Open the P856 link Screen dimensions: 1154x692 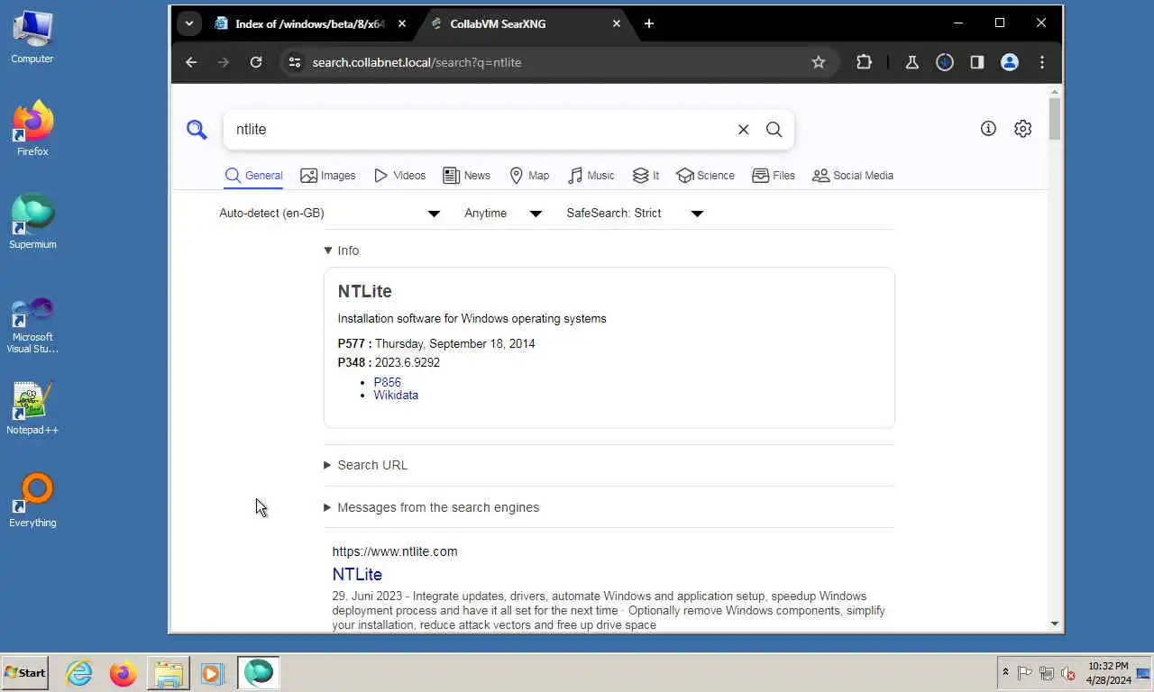pyautogui.click(x=388, y=382)
